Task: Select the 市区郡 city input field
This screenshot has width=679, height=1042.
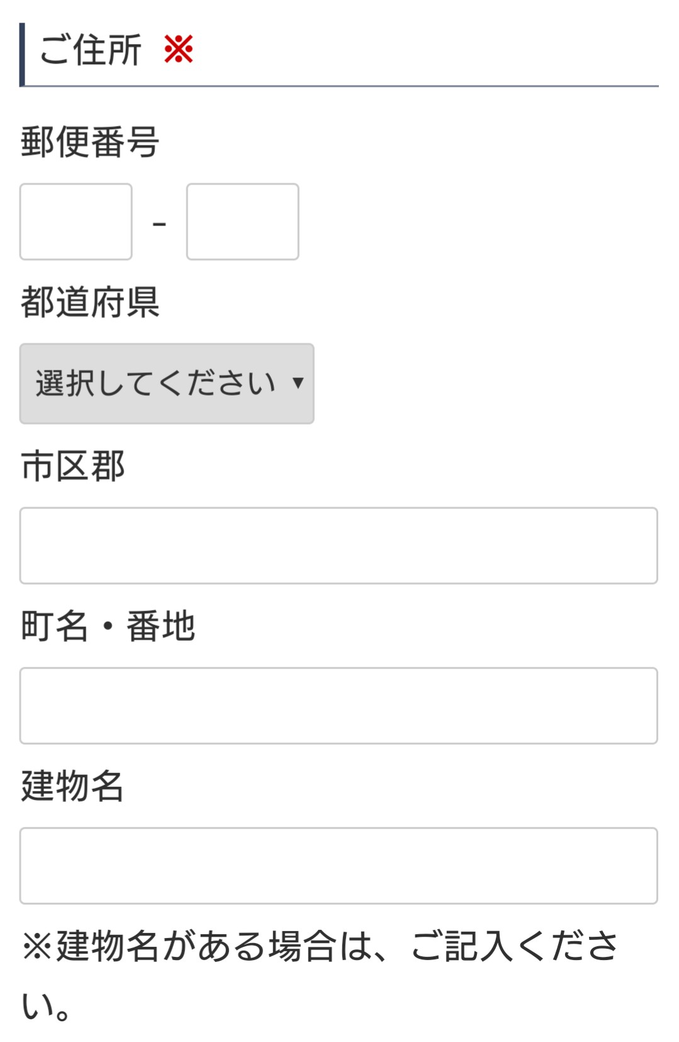Action: [339, 544]
